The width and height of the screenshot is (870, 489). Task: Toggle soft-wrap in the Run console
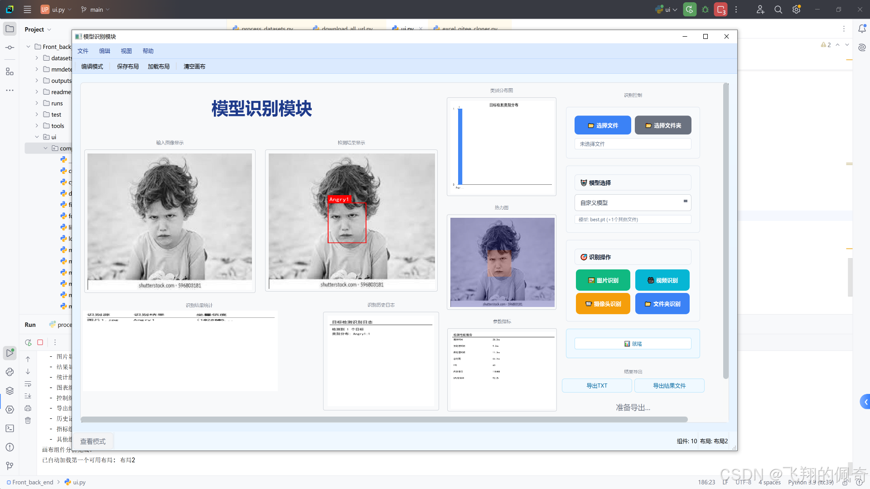pyautogui.click(x=28, y=384)
